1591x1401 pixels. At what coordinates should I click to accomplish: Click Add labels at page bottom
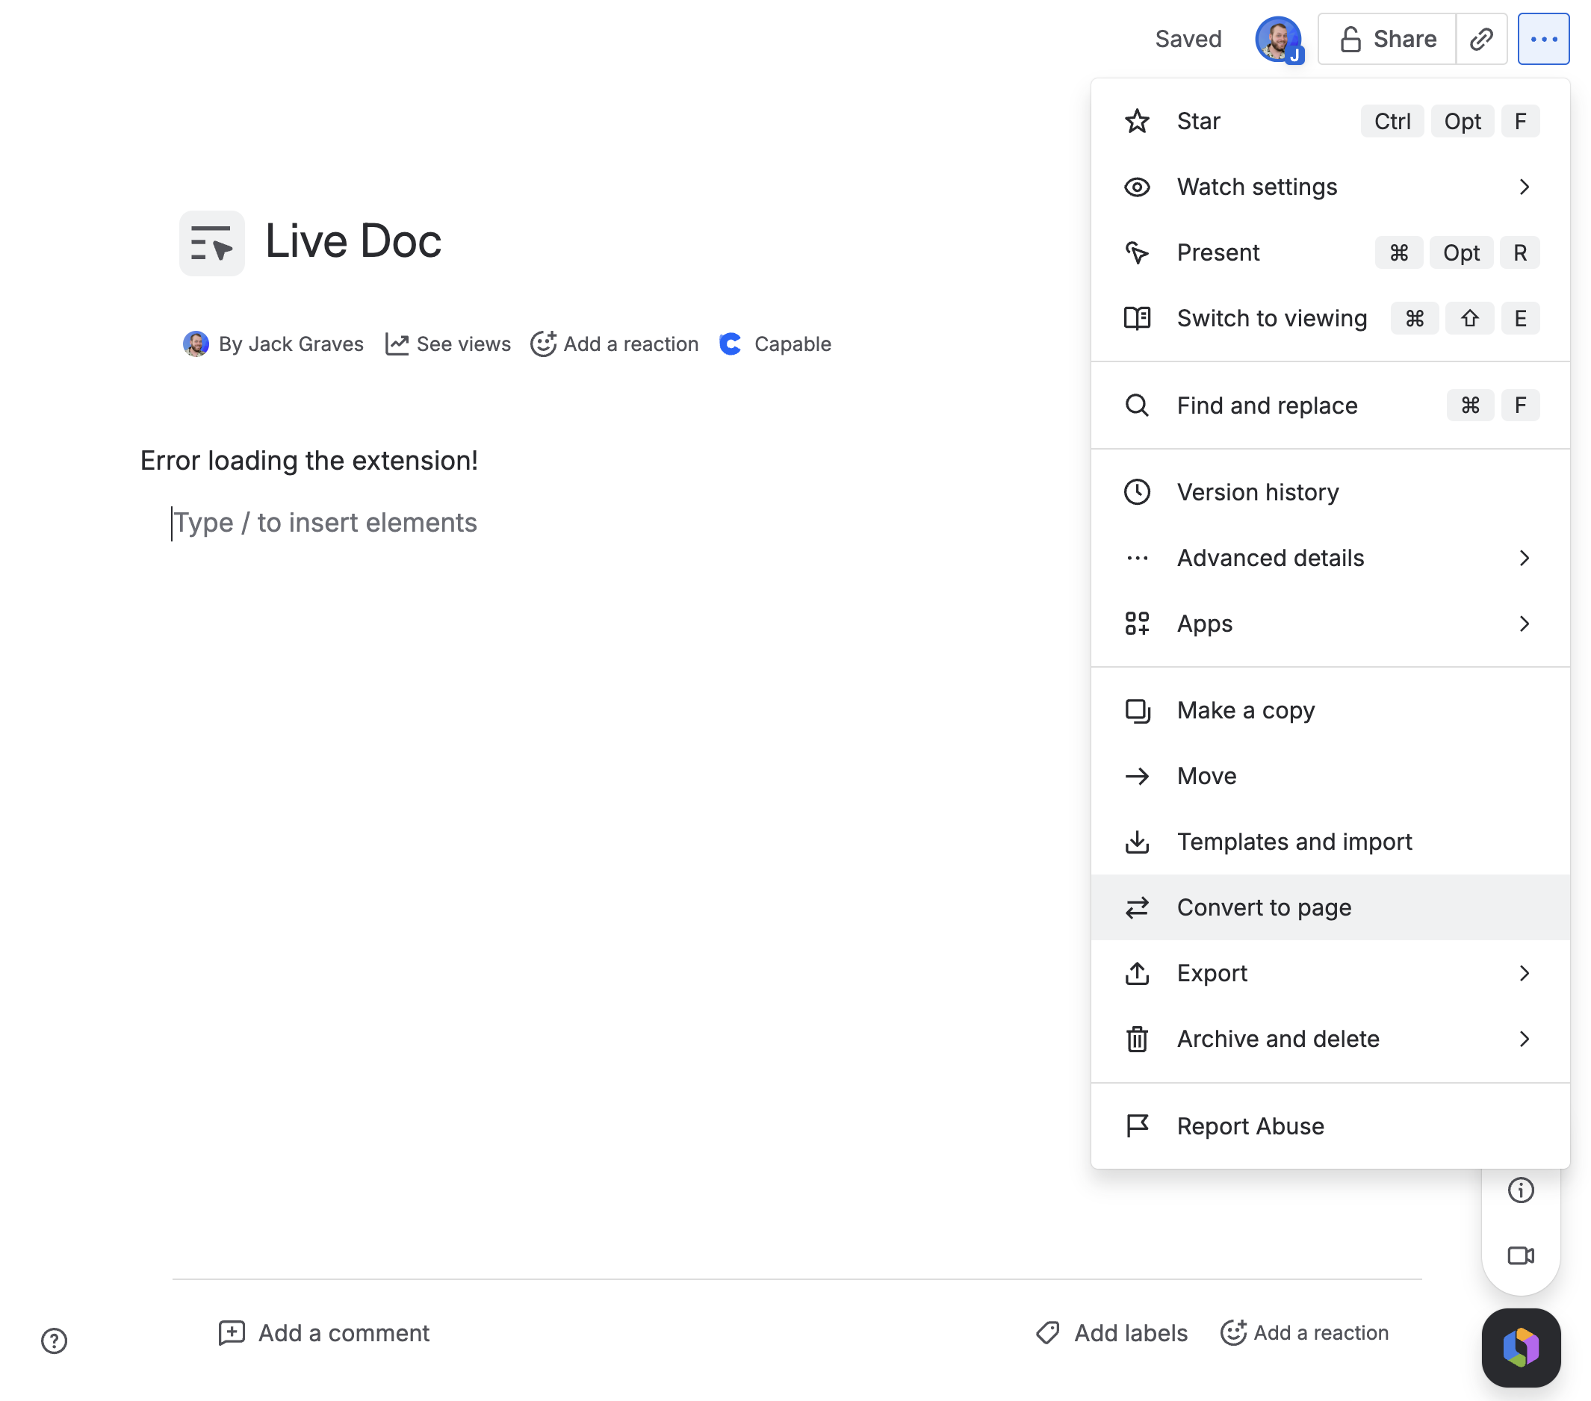1111,1332
